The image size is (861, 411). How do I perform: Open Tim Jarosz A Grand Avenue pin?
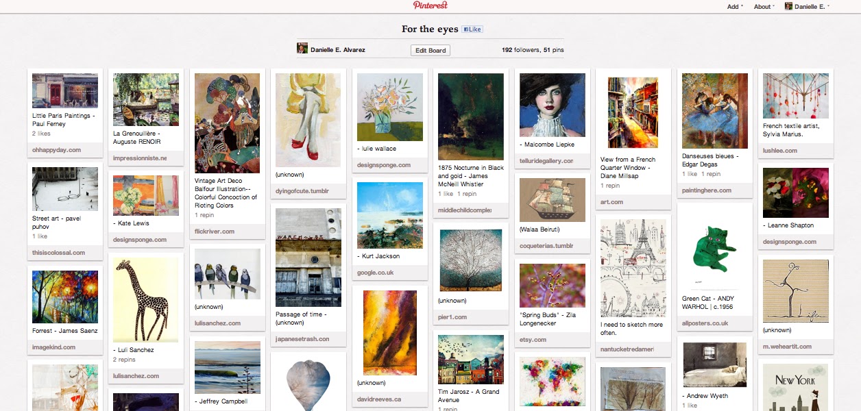point(470,360)
